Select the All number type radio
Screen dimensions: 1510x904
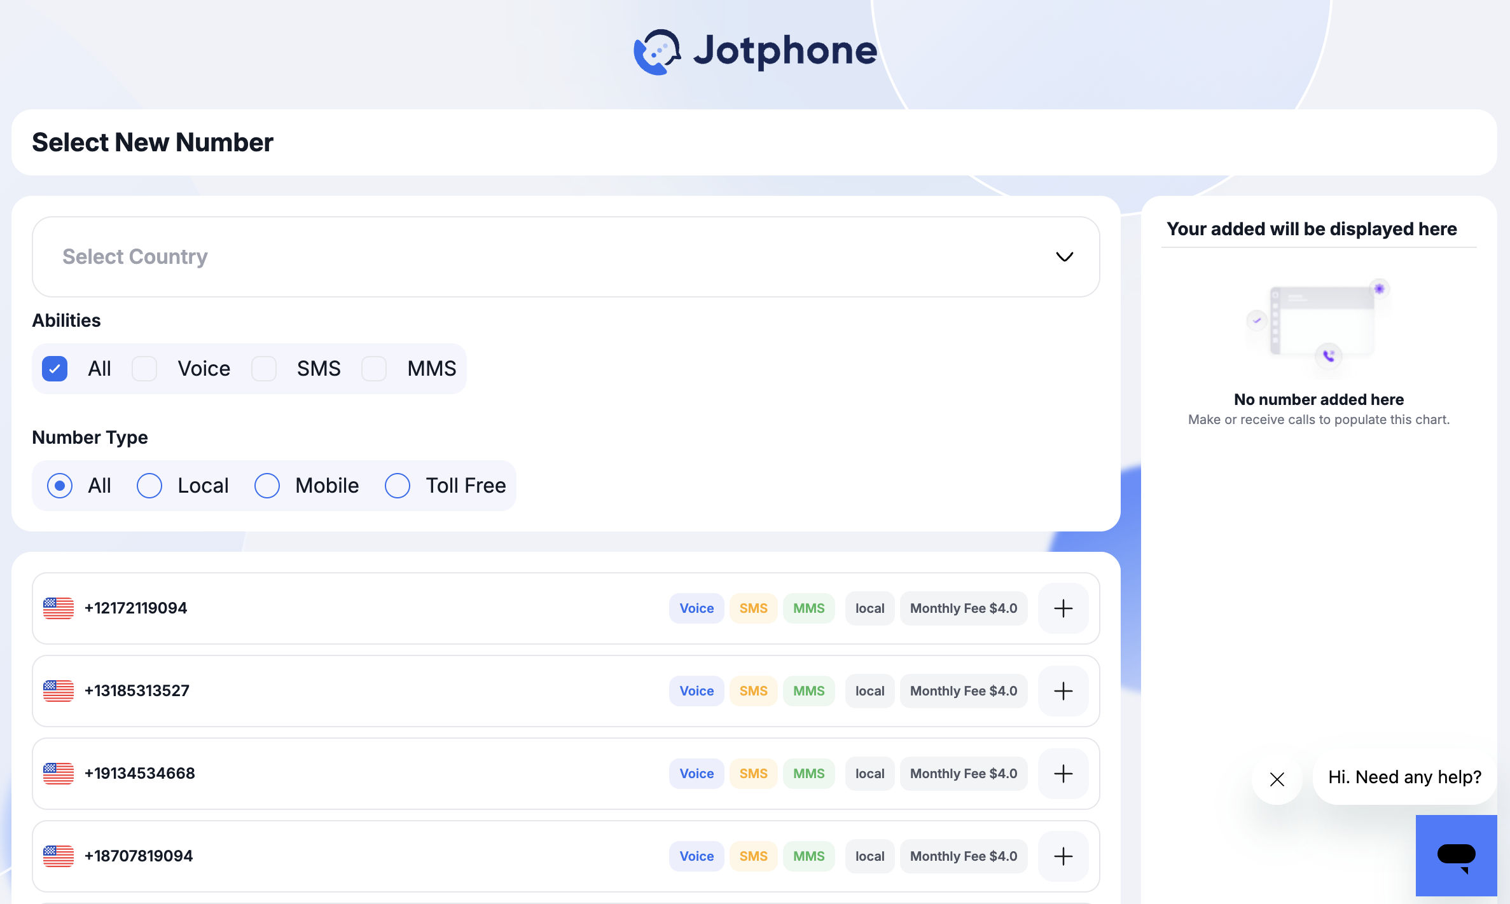pos(60,486)
